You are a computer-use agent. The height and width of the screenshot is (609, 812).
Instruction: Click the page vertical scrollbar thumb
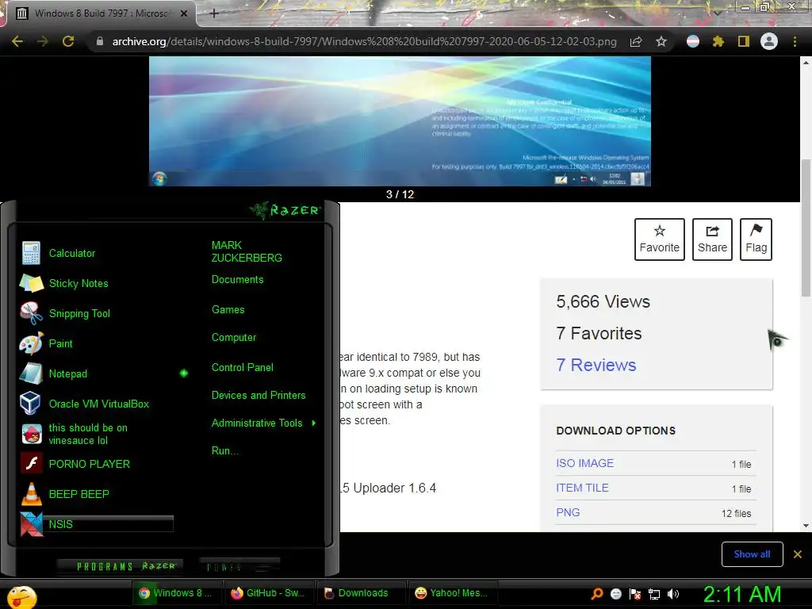coord(806,228)
